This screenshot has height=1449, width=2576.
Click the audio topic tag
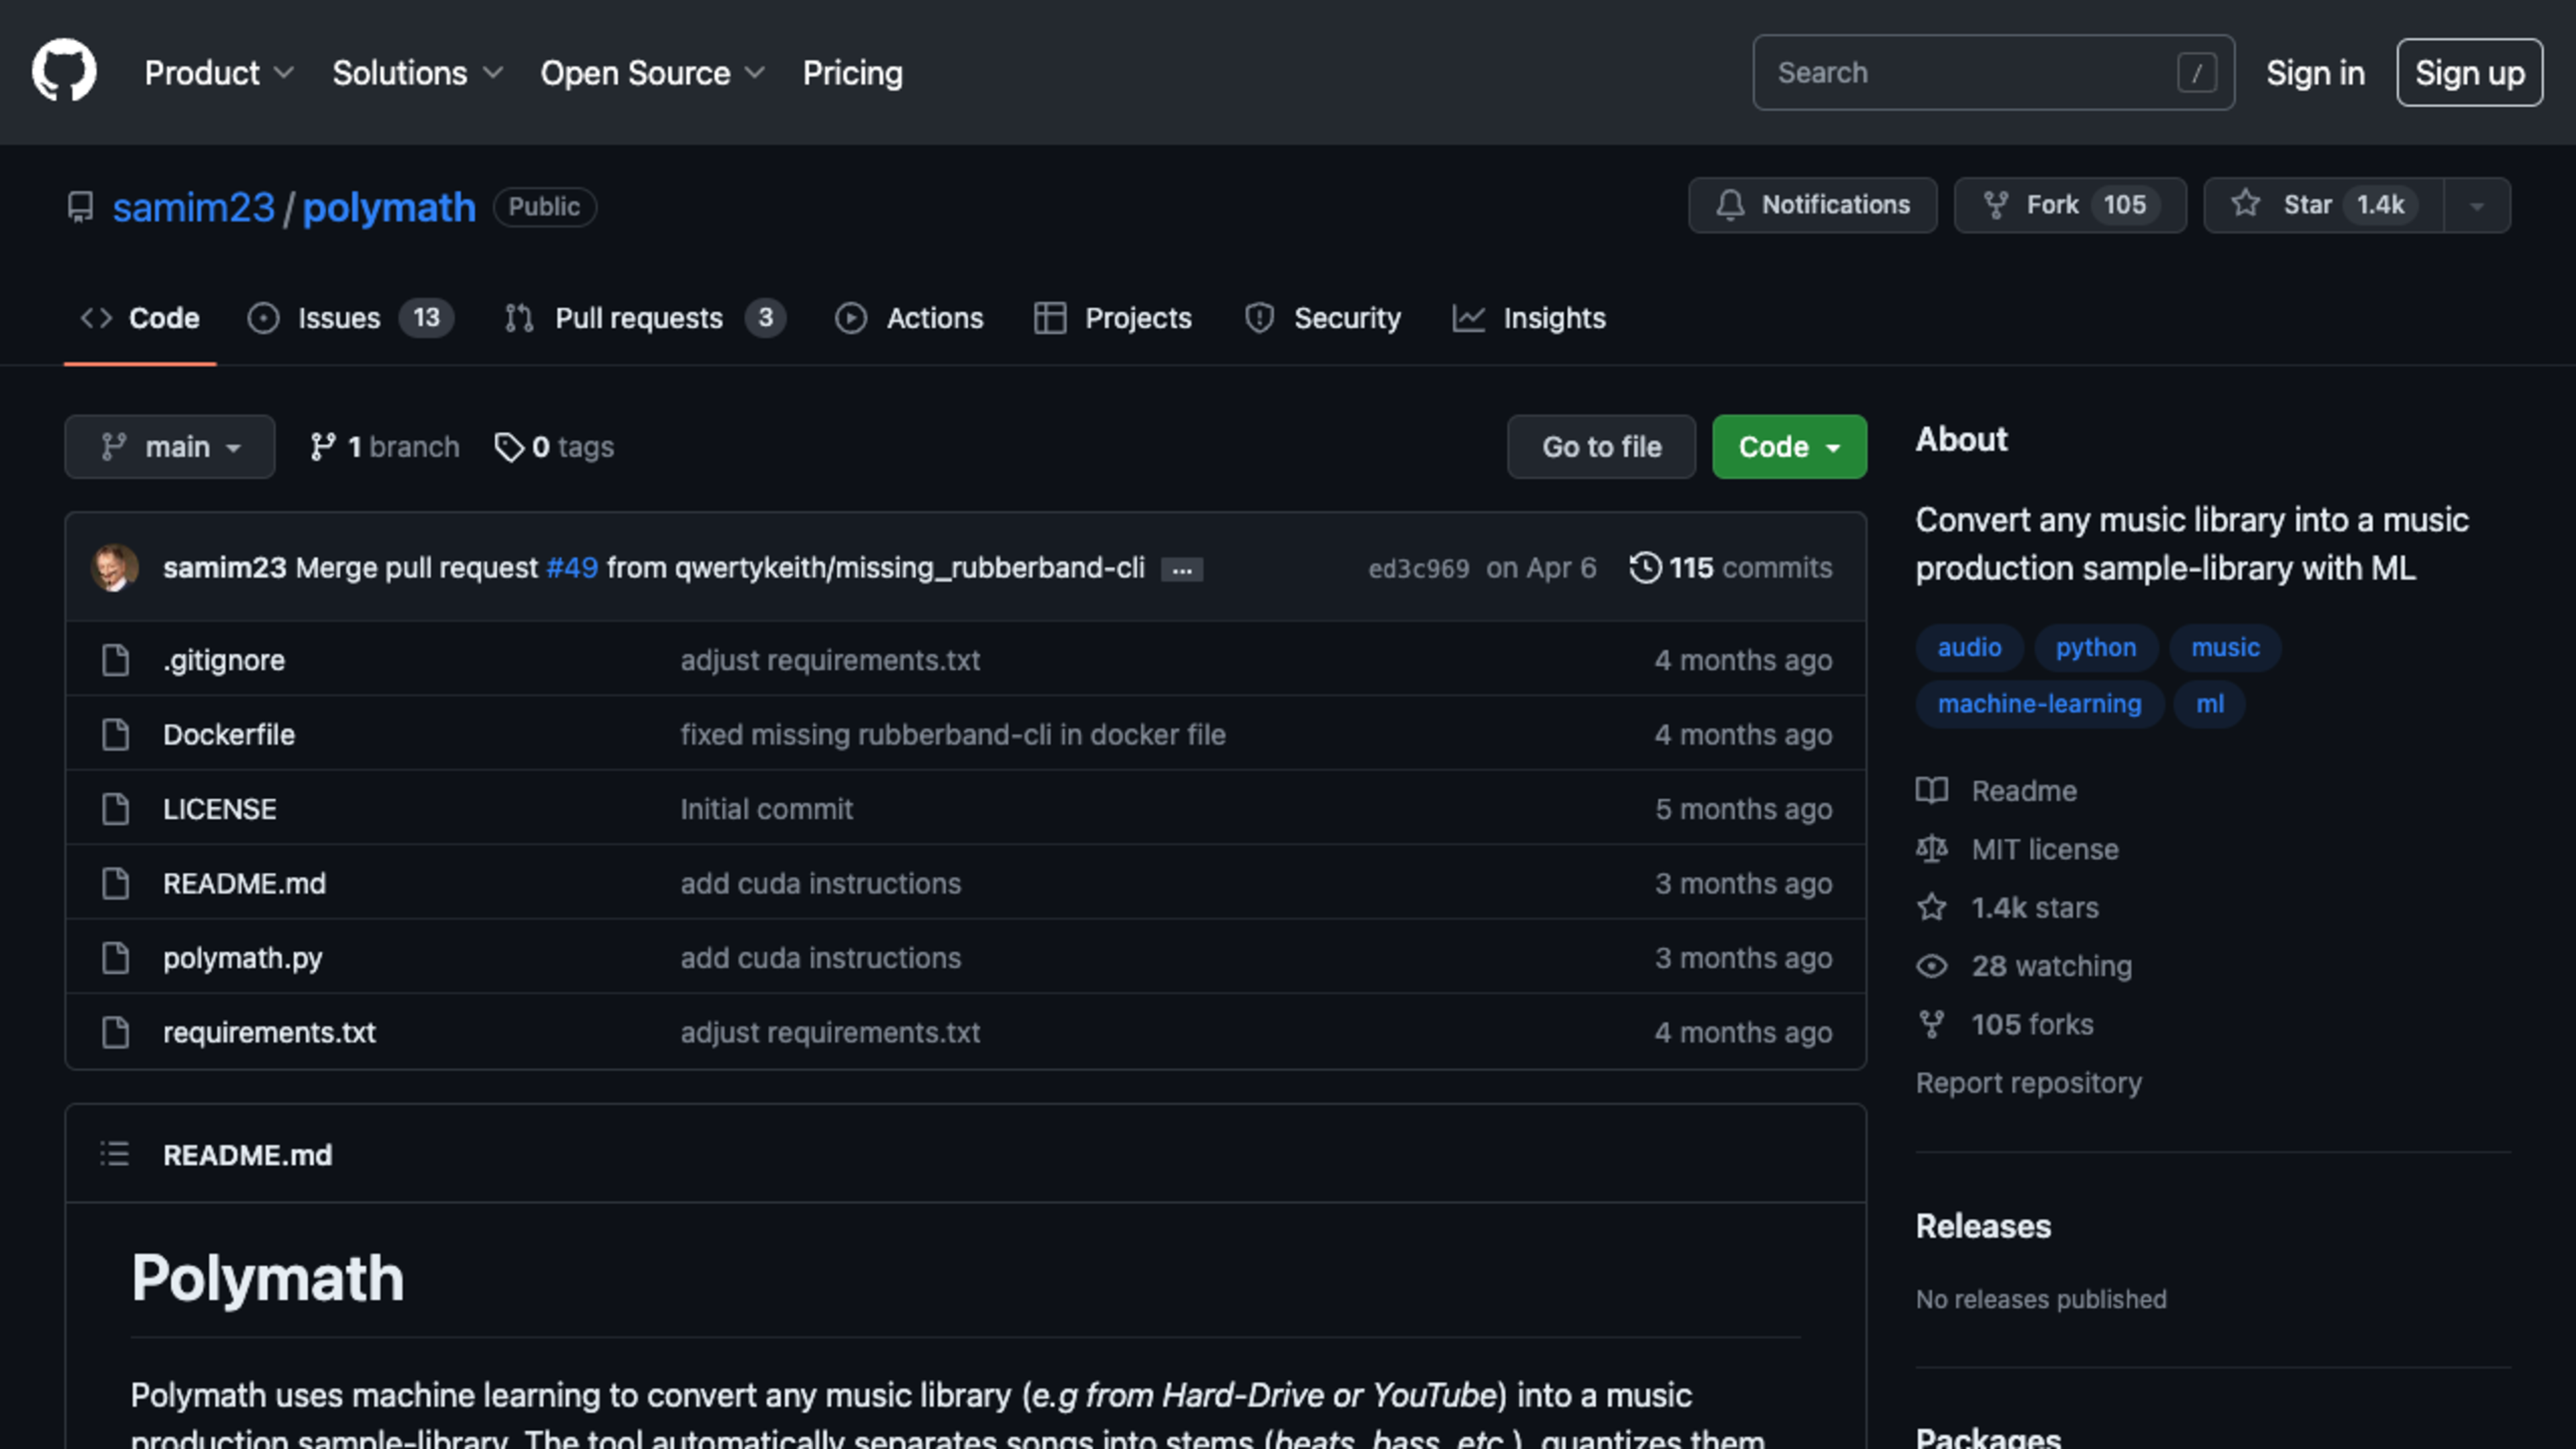click(1969, 648)
